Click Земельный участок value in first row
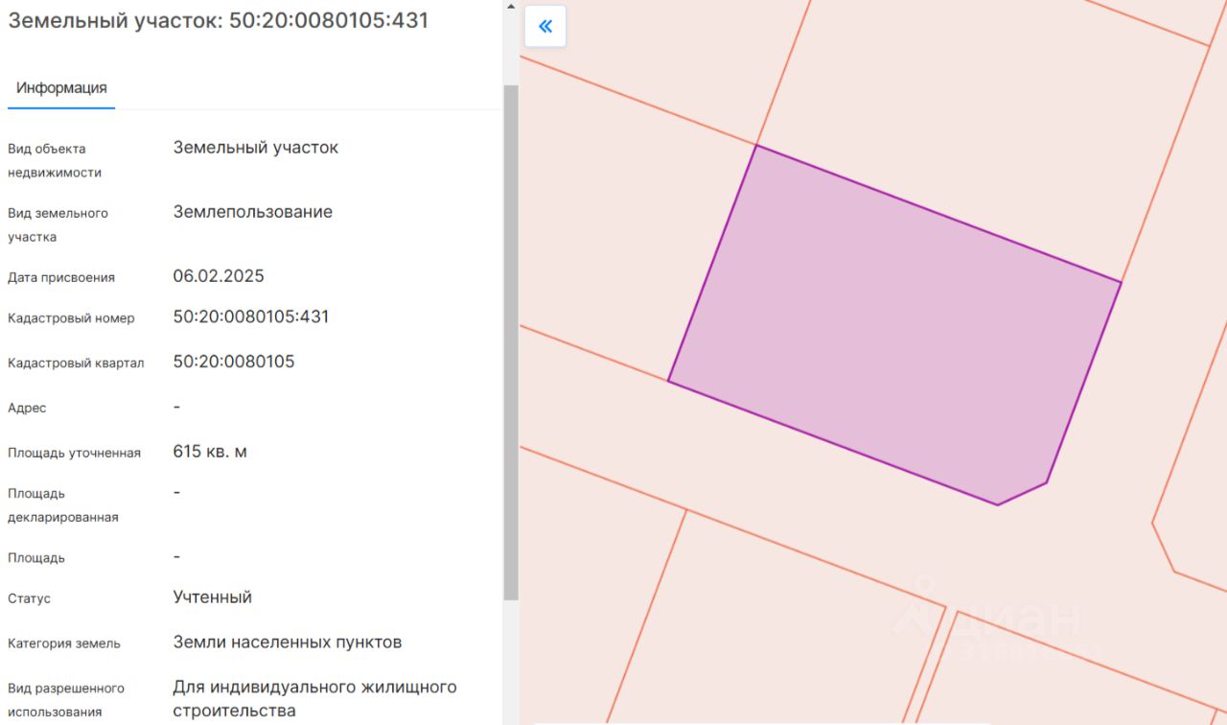Image resolution: width=1227 pixels, height=725 pixels. pos(256,148)
